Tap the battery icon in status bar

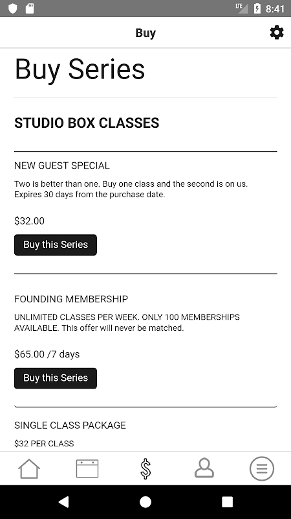click(x=257, y=8)
